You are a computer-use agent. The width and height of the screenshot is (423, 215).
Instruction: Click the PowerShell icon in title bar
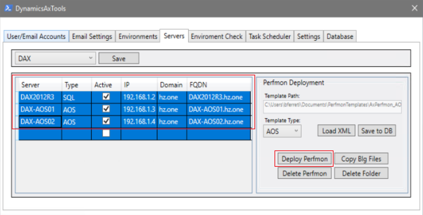pos(8,8)
